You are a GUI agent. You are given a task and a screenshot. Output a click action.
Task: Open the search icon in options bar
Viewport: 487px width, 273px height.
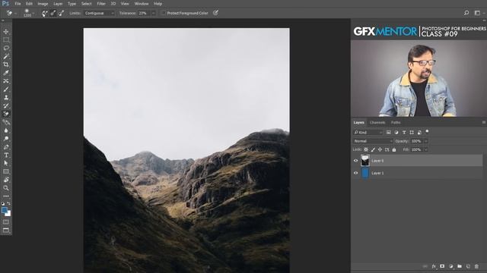(466, 13)
